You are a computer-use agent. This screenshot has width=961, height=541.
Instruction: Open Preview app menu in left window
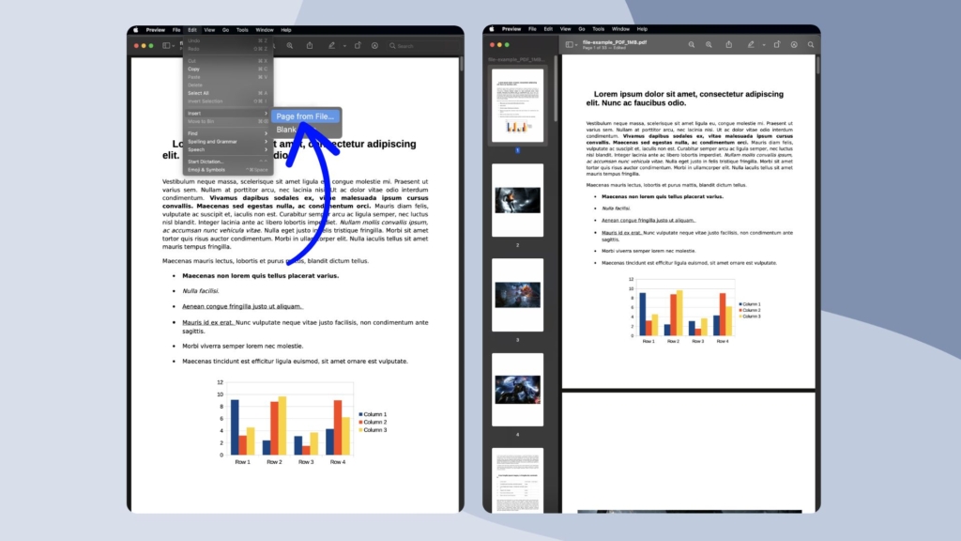coord(155,29)
